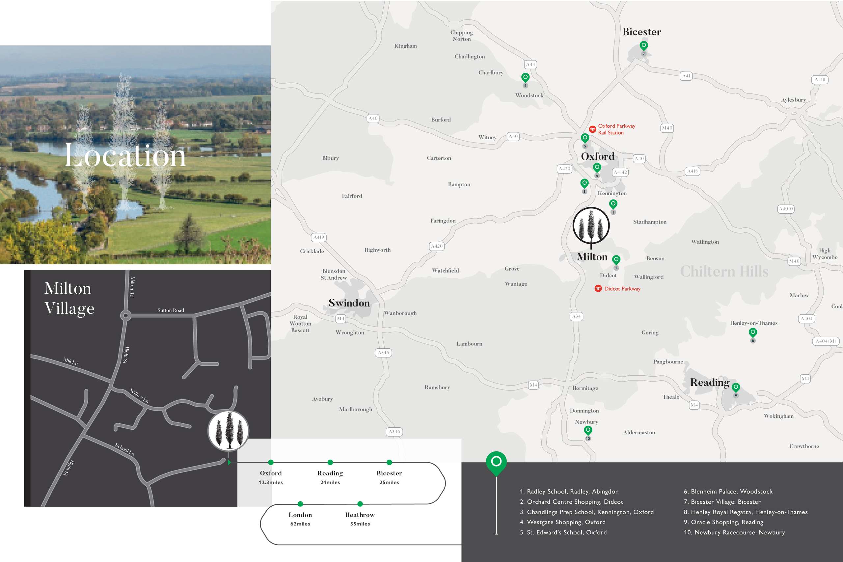Click green pin 2 beside Milton label
Screen dimensions: 843x562
[616, 259]
